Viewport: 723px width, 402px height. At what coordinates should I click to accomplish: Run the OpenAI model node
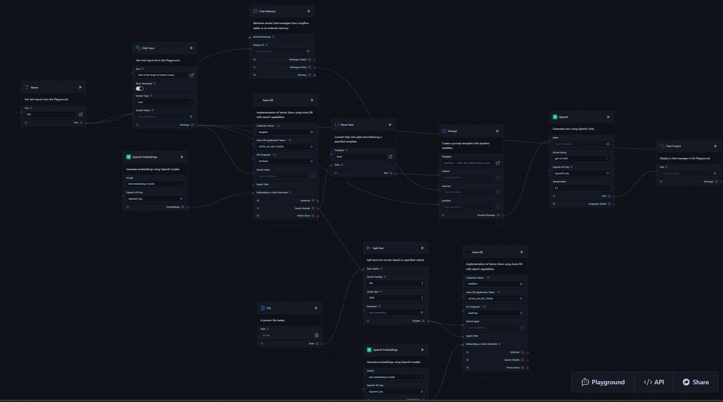click(x=609, y=117)
